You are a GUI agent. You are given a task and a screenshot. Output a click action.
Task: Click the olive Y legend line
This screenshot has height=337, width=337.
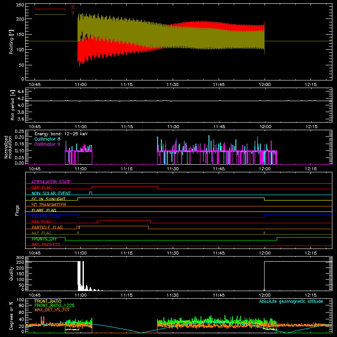(x=50, y=14)
